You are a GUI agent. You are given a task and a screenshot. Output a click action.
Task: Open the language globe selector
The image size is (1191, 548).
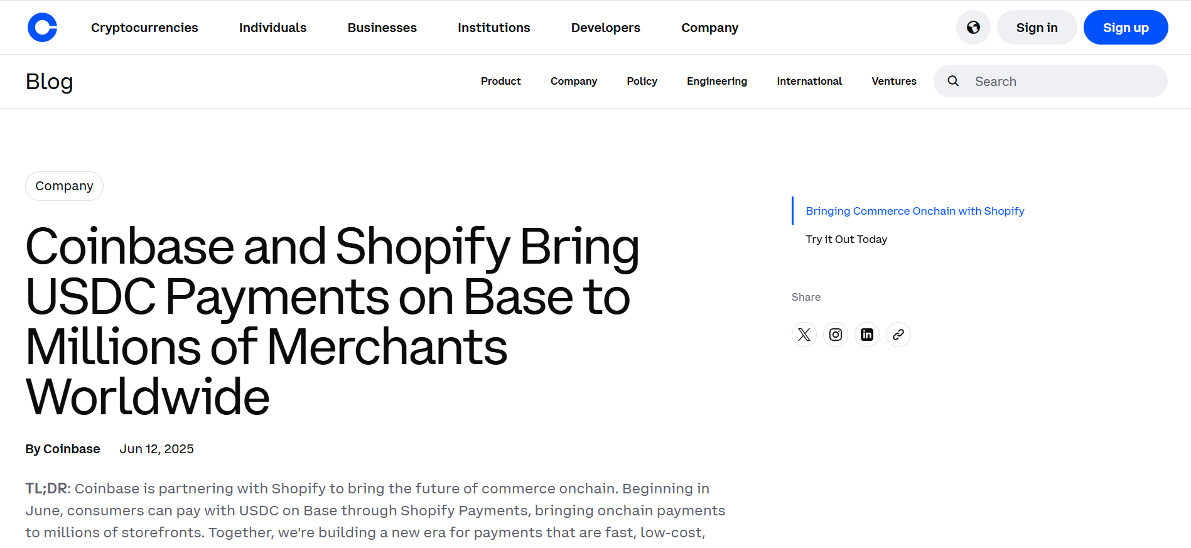pyautogui.click(x=973, y=28)
